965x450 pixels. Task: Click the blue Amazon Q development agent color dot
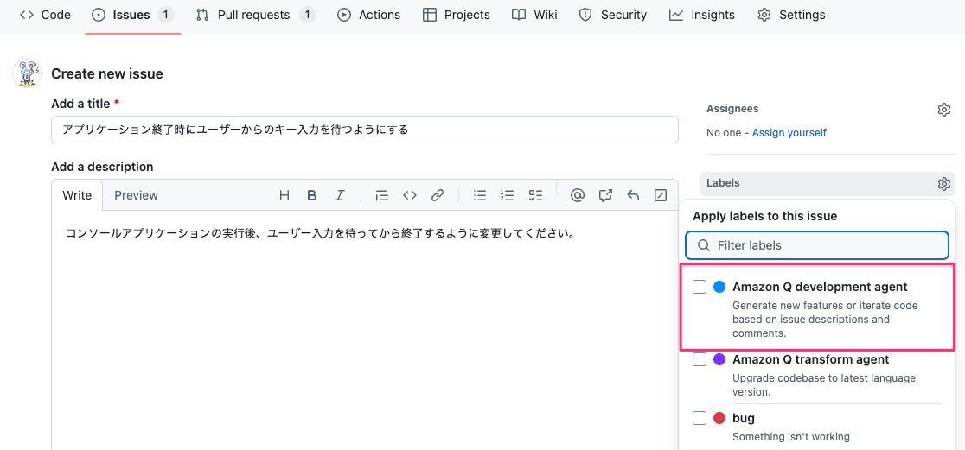point(719,287)
